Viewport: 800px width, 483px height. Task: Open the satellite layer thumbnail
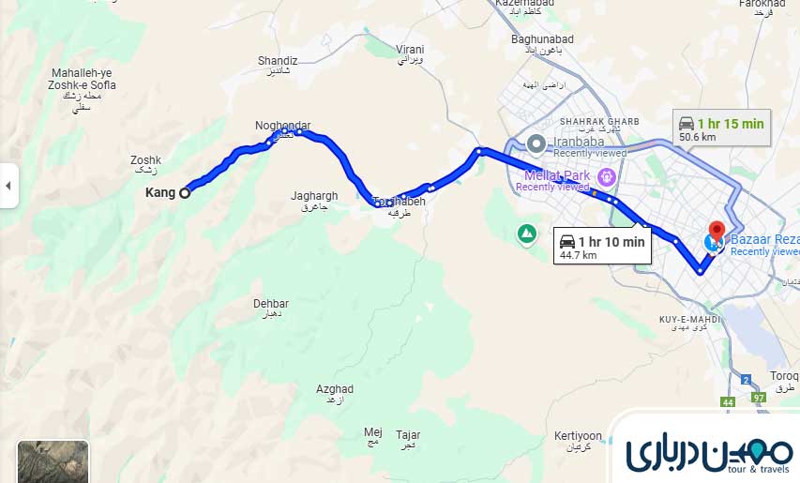[53, 461]
